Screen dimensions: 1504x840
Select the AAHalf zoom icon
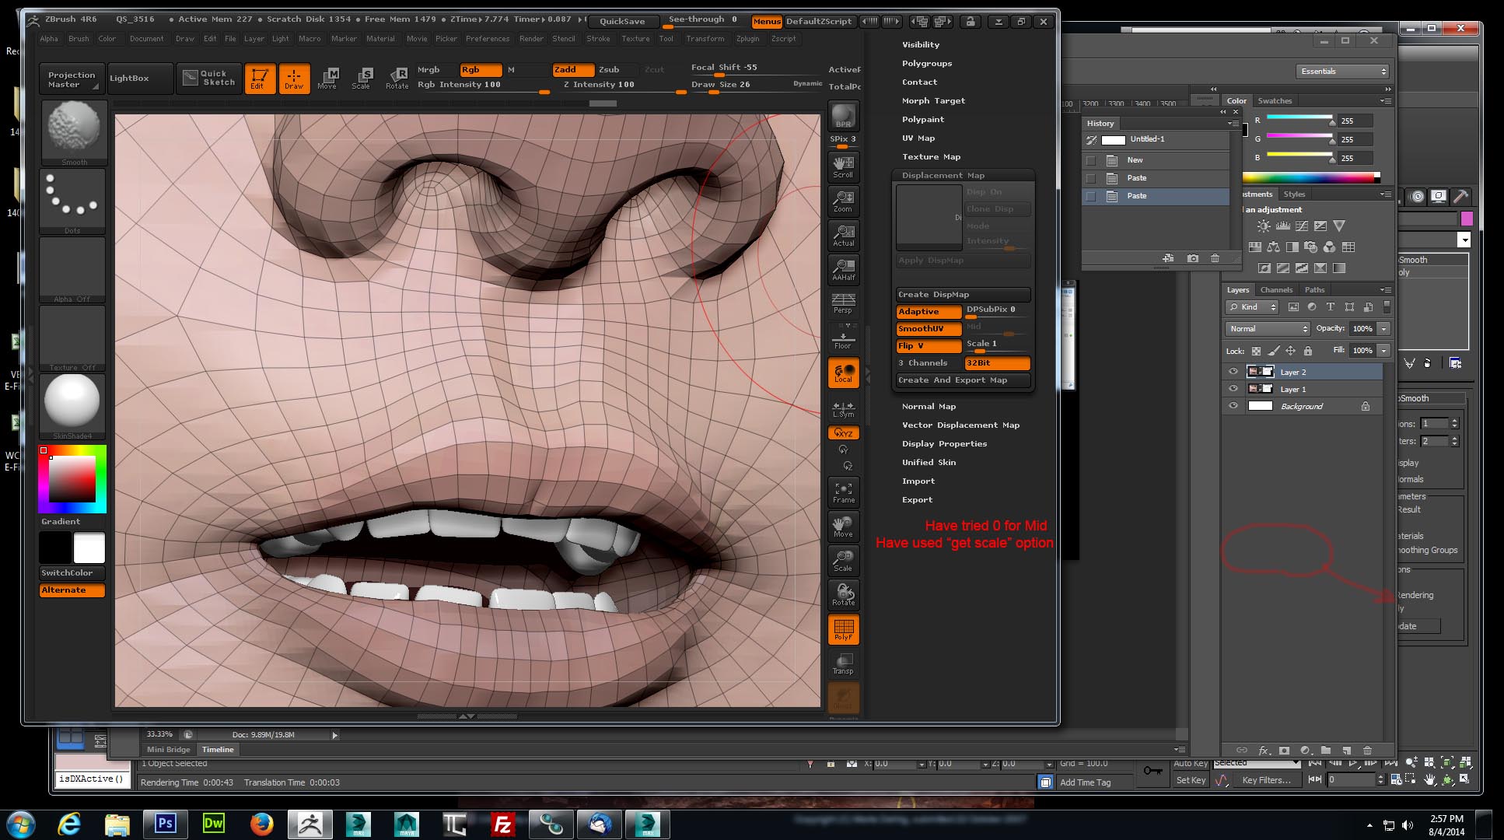point(843,268)
